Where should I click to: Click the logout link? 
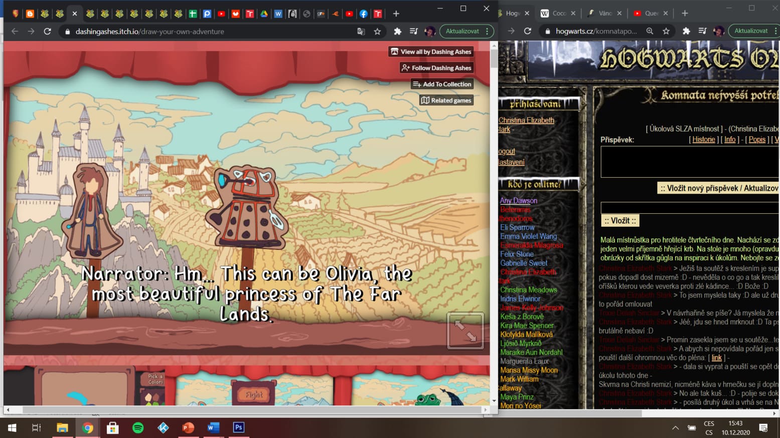[507, 151]
